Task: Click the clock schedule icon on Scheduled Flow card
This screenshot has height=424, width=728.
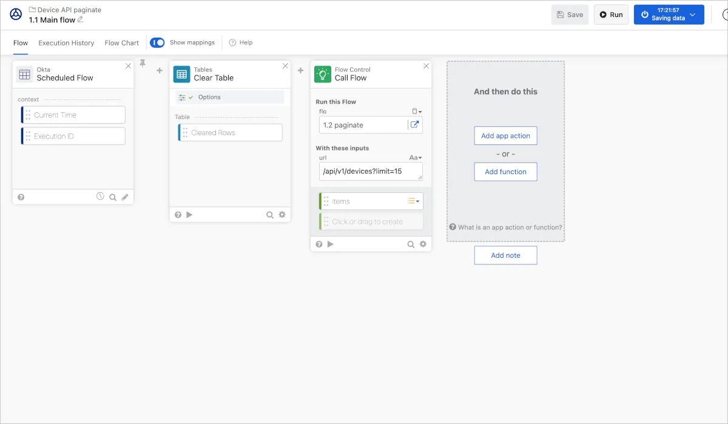Action: pyautogui.click(x=101, y=197)
